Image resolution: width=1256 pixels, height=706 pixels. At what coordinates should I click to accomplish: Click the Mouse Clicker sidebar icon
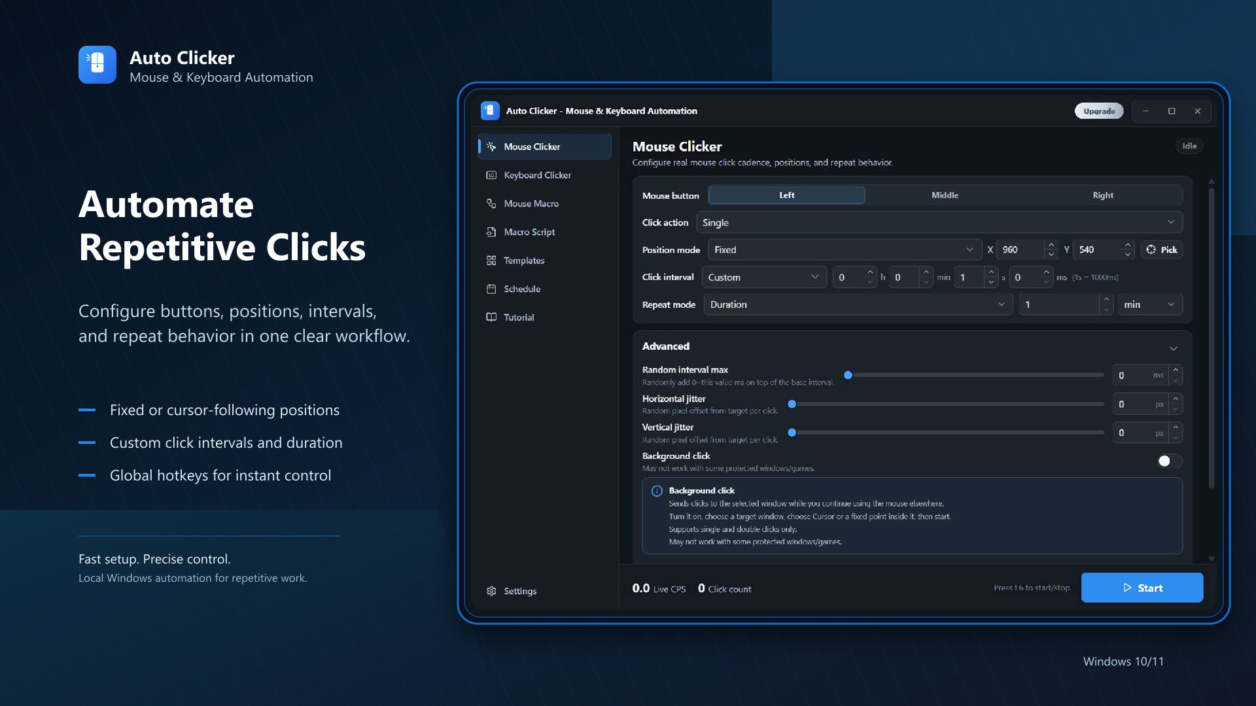pos(491,146)
